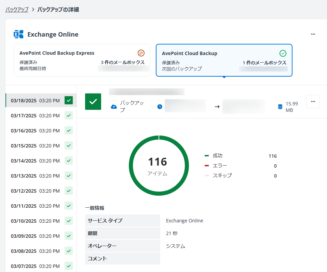
Task: Click the 15.99 MB size value
Action: click(x=292, y=107)
